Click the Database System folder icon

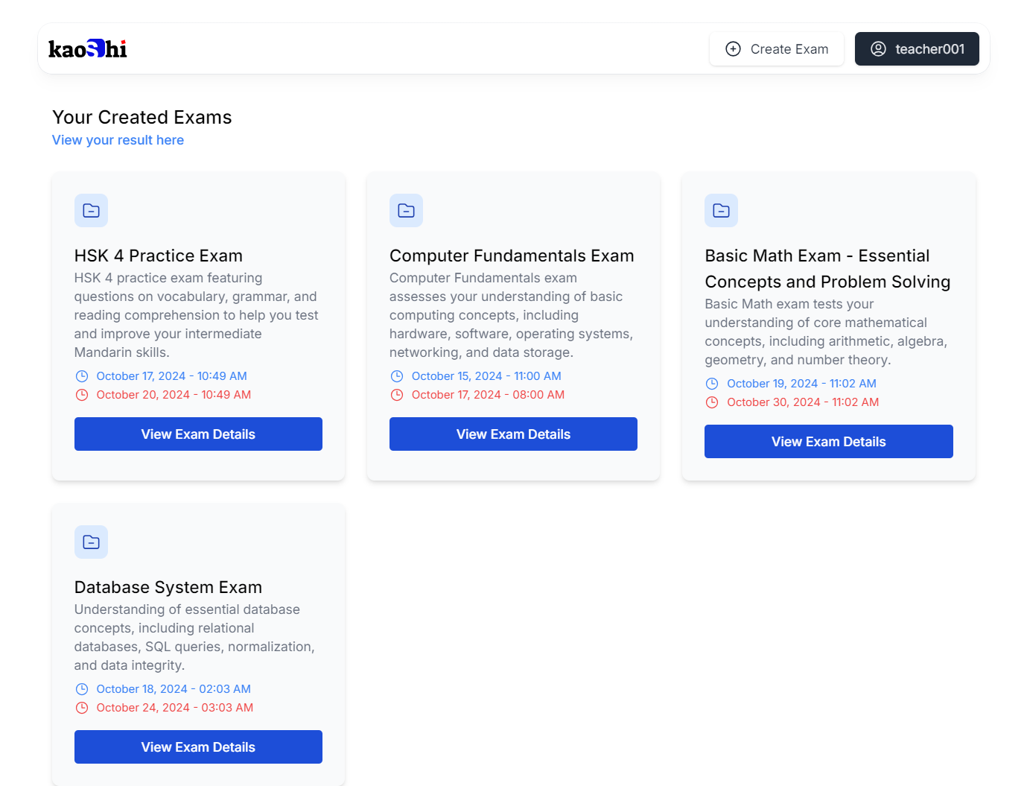click(x=91, y=542)
